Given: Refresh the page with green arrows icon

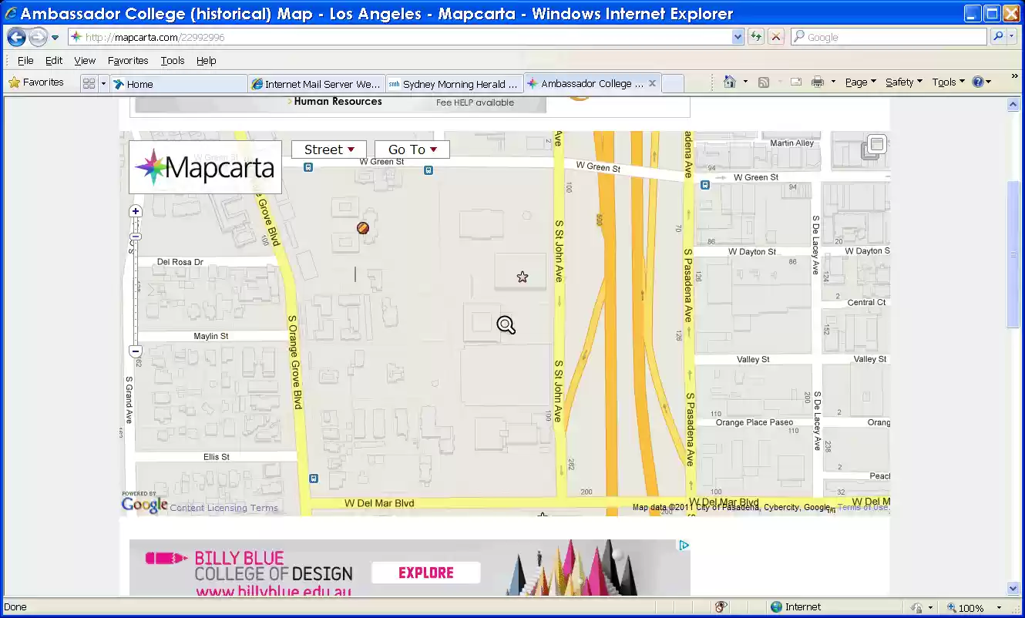Looking at the screenshot, I should [756, 37].
